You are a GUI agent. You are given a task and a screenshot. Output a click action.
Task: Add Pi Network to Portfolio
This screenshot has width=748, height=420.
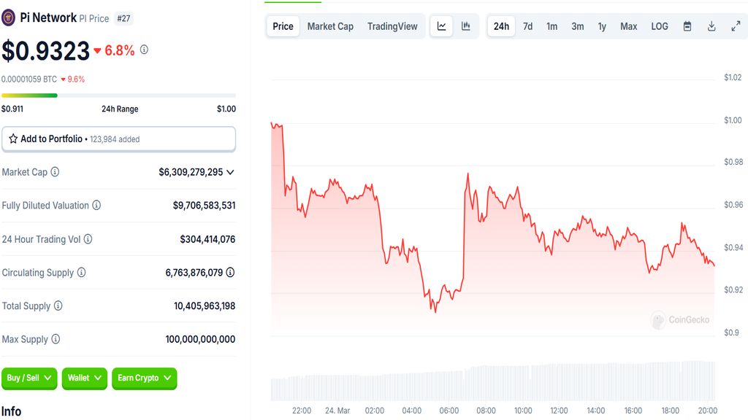118,139
